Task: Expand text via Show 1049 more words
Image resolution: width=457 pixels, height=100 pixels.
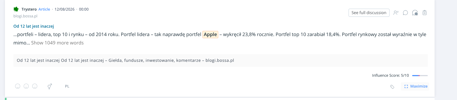Action: coord(57,43)
